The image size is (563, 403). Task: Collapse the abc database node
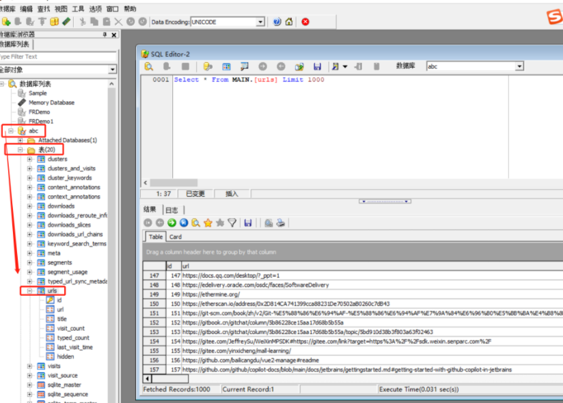pos(11,130)
